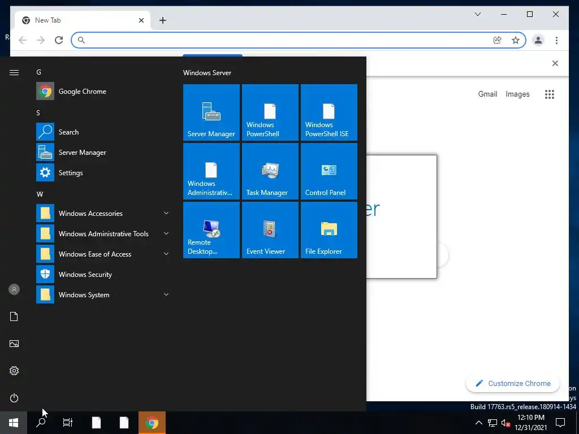The height and width of the screenshot is (434, 579).
Task: Open the Images link
Action: 517,94
